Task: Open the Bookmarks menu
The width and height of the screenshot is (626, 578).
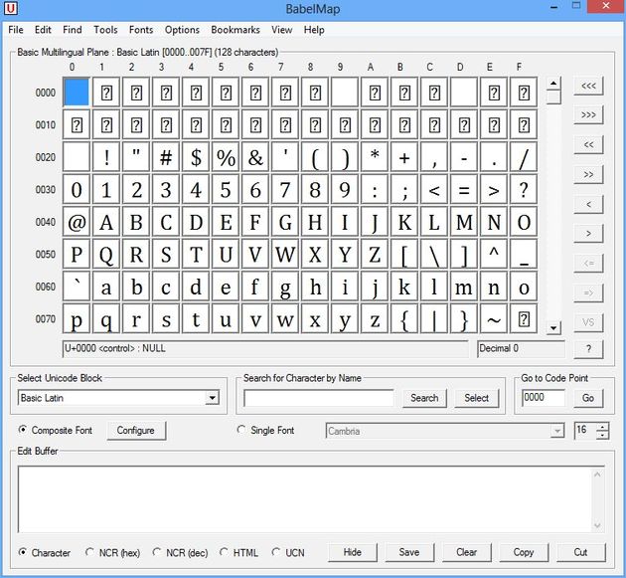Action: [235, 30]
